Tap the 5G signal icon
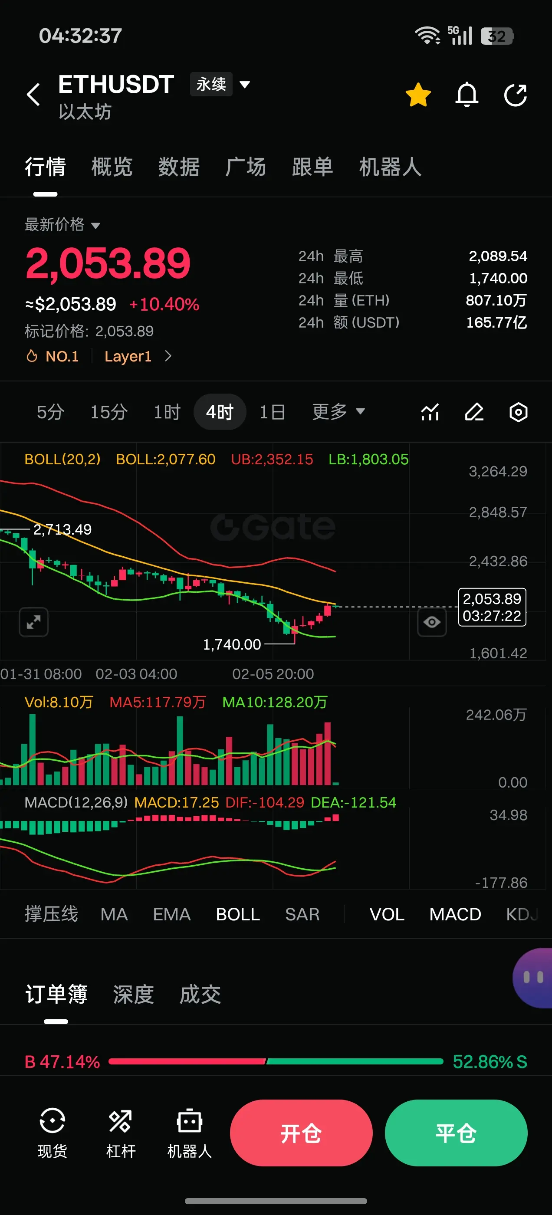Screen dimensions: 552x1215 coord(460,36)
